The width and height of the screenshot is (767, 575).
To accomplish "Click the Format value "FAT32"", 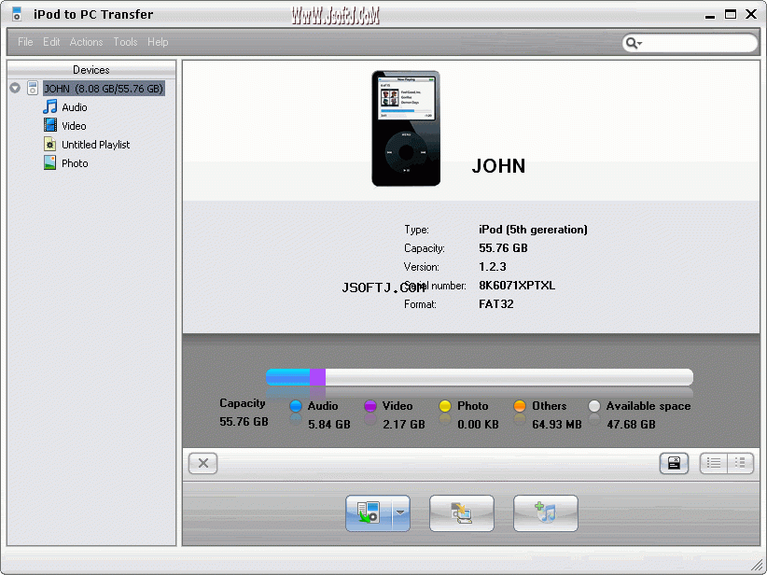I will pyautogui.click(x=496, y=304).
